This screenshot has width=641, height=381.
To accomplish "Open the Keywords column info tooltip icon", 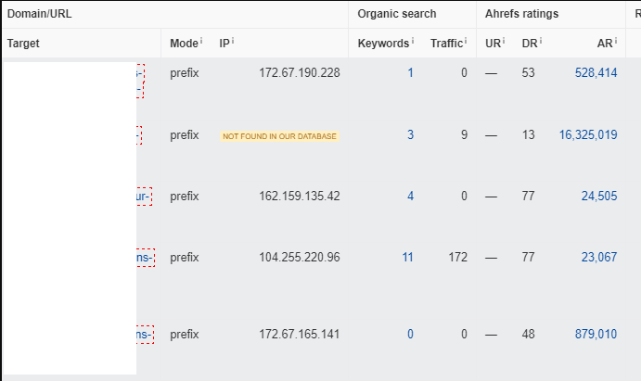I will point(413,40).
